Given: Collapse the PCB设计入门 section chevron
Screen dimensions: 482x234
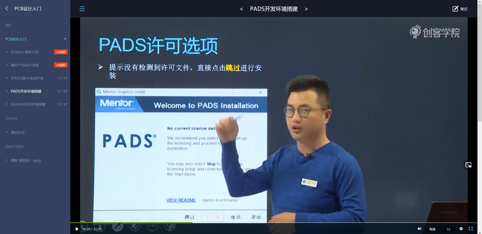Looking at the screenshot, I should [x=65, y=39].
